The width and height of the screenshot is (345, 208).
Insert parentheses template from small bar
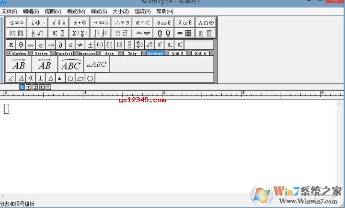point(100,45)
